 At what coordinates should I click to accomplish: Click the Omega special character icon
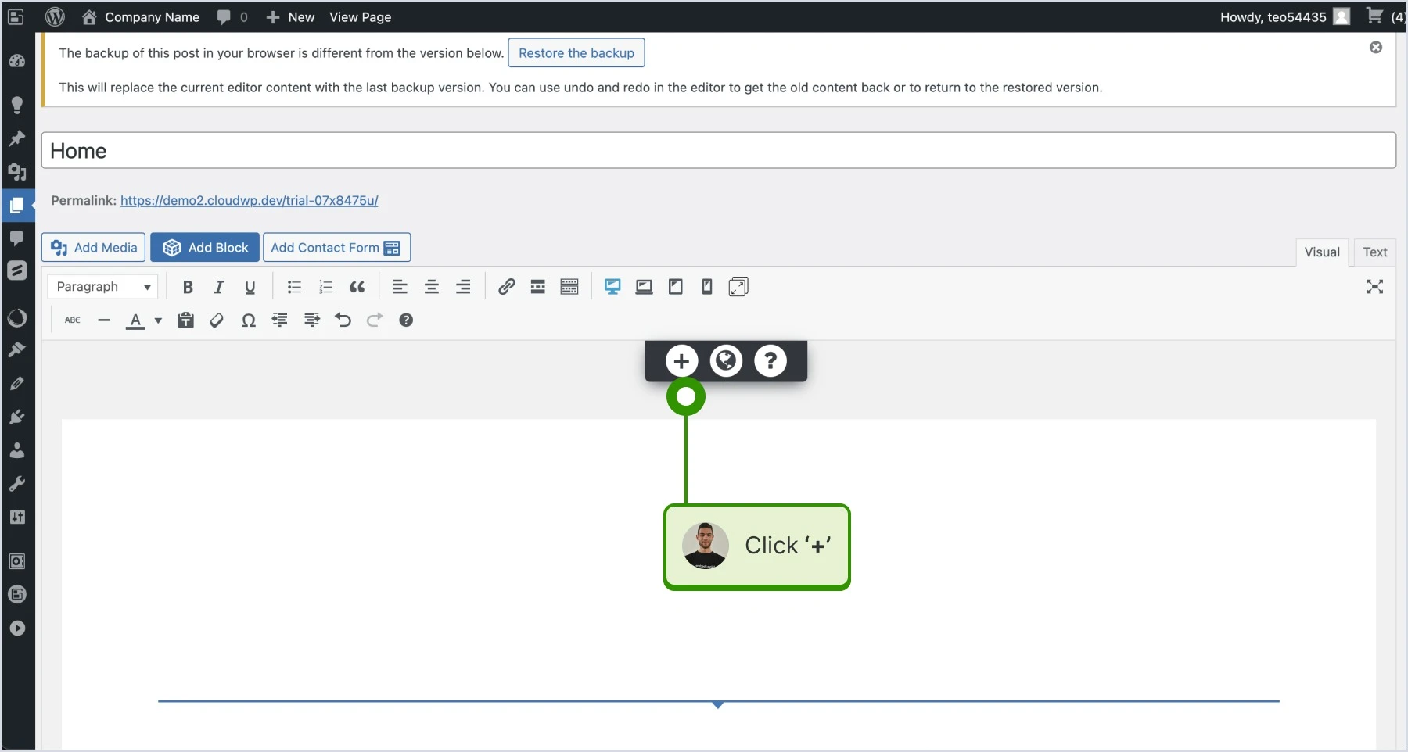point(249,320)
